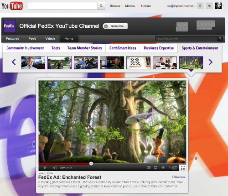Click the Share this link
This screenshot has width=228, height=196.
pos(179,177)
